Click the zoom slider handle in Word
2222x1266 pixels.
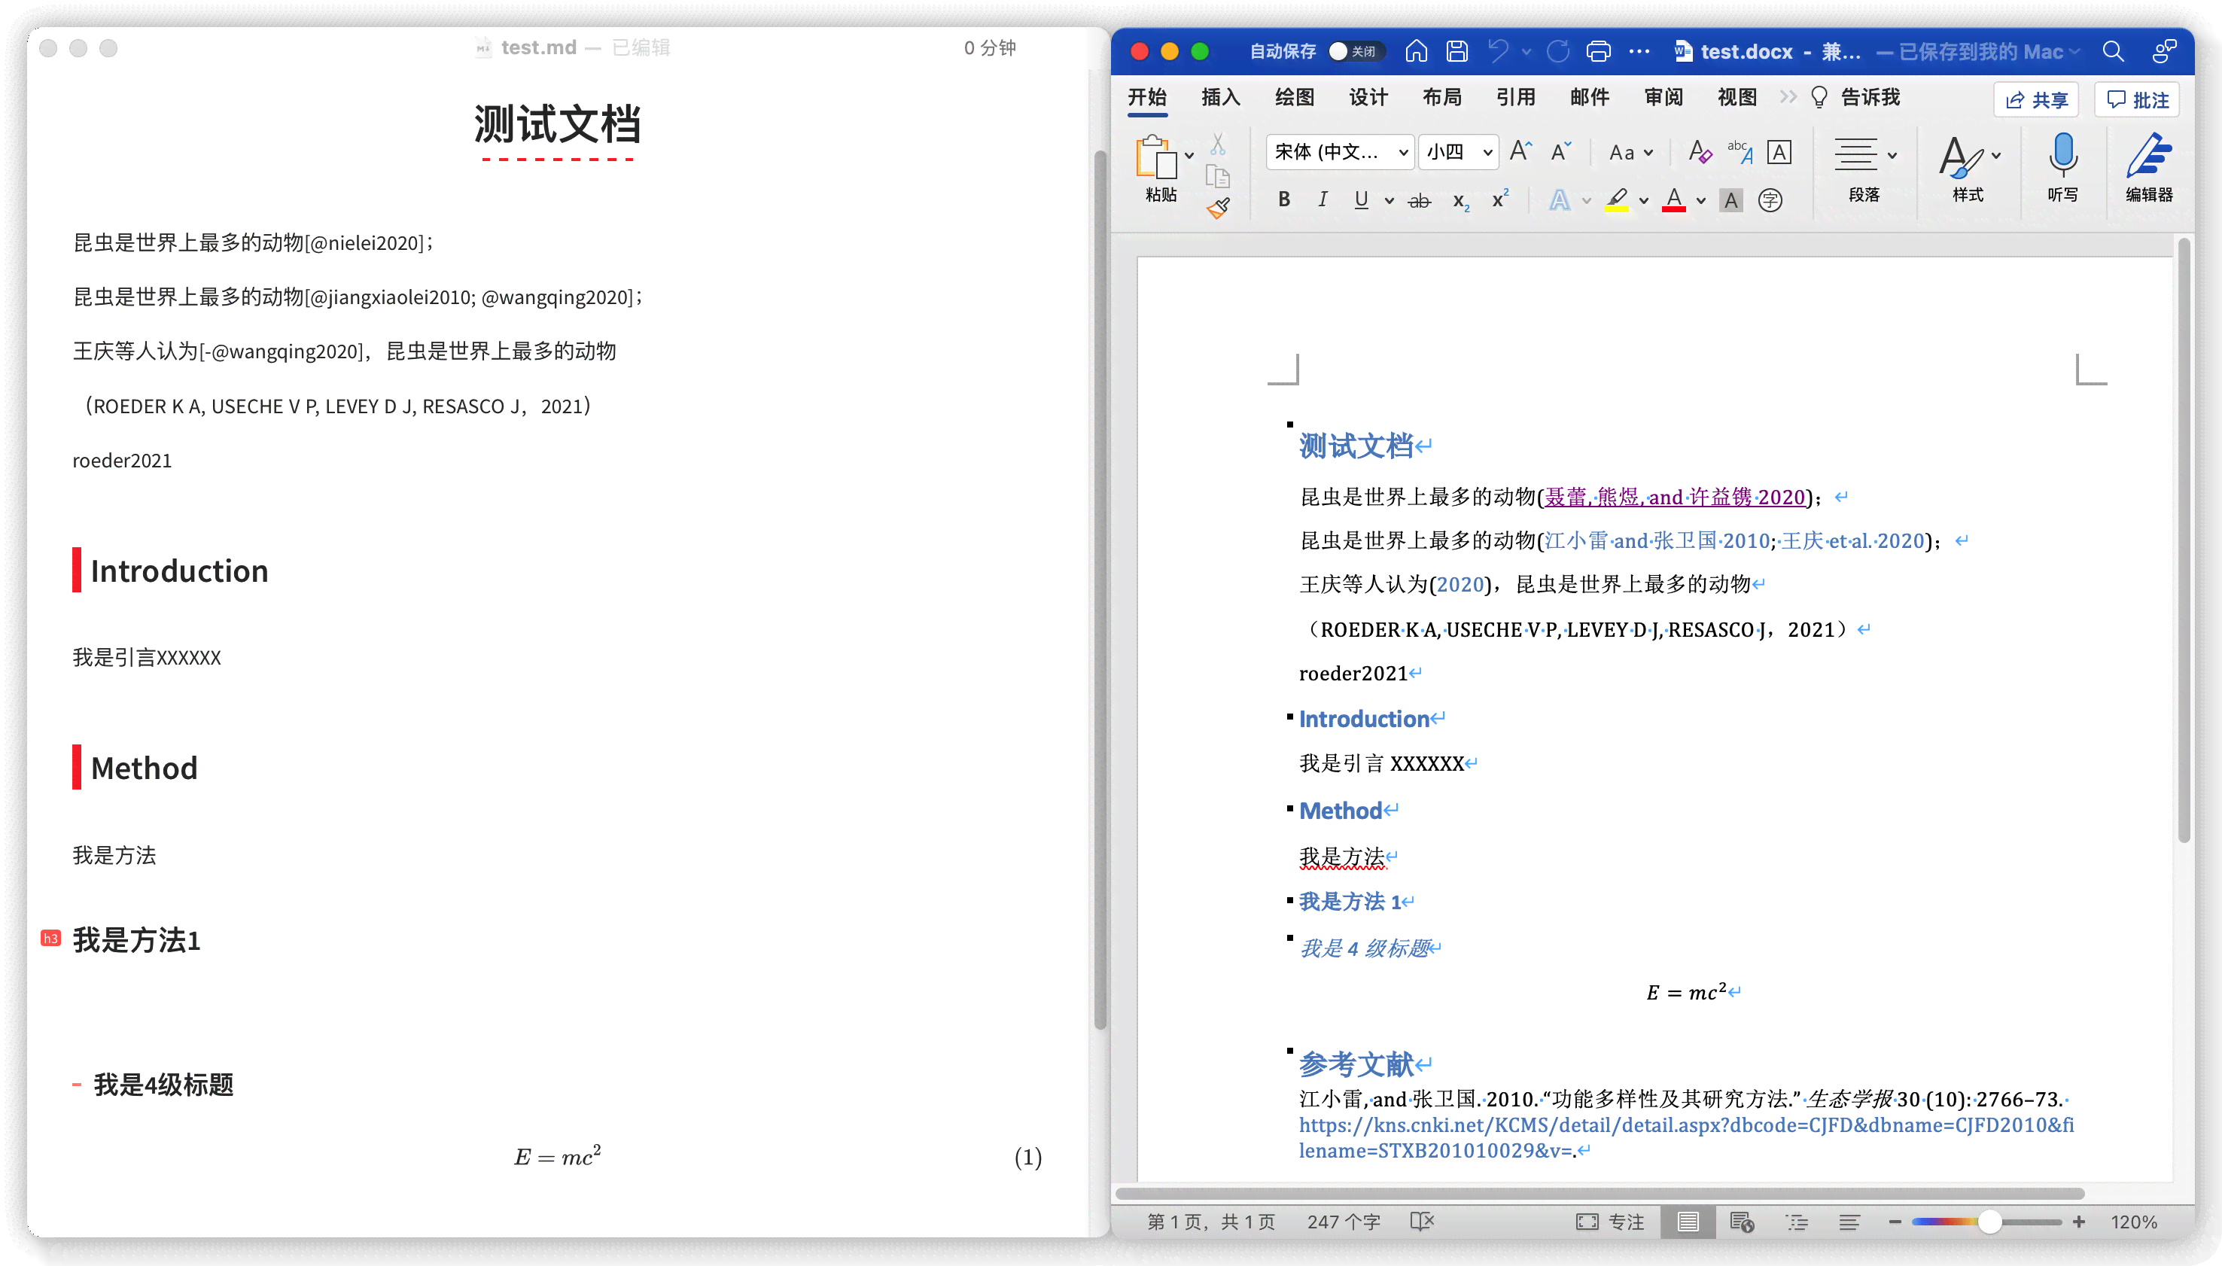1990,1222
